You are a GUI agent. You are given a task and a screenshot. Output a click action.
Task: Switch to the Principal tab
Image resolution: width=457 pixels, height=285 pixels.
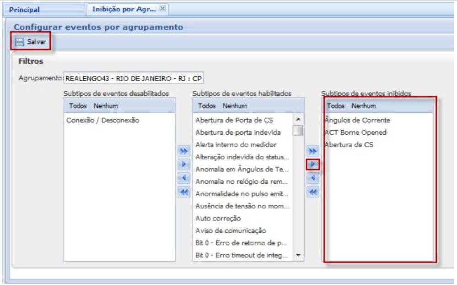click(25, 9)
